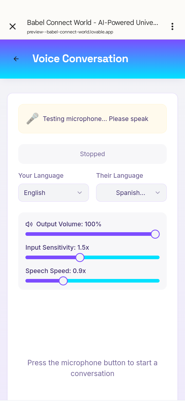This screenshot has height=411, width=185.
Task: Click the speaker volume icon
Action: click(29, 224)
